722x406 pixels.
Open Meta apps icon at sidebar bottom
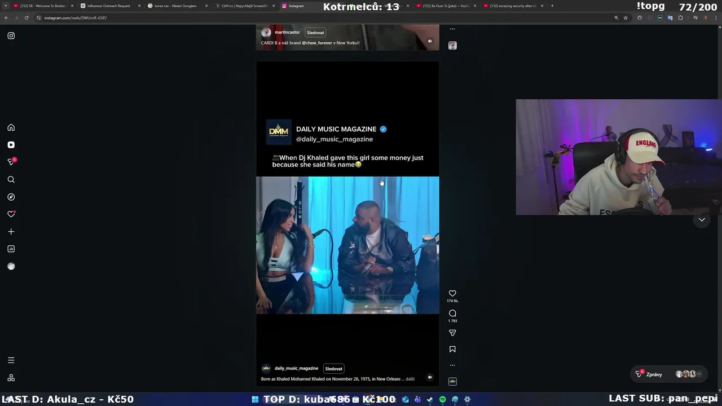11,378
